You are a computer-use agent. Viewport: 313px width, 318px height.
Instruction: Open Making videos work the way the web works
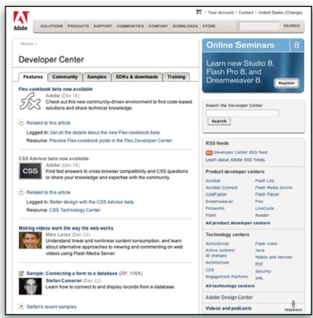click(x=66, y=228)
